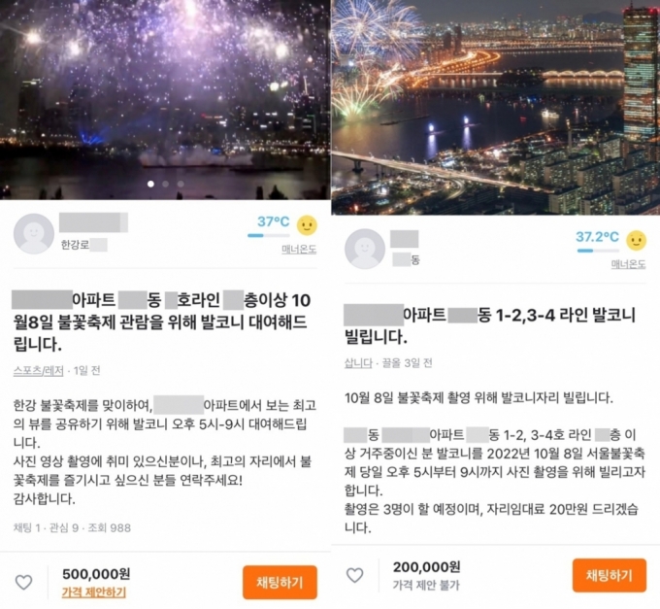Open 매너온도 info under 37°C
The height and width of the screenshot is (609, 660).
299,250
